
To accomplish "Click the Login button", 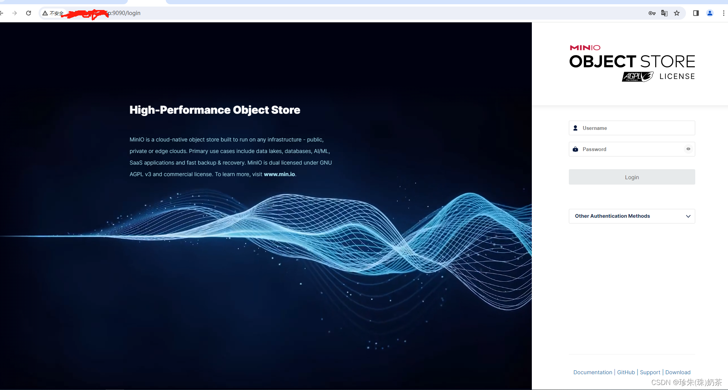I will coord(632,177).
